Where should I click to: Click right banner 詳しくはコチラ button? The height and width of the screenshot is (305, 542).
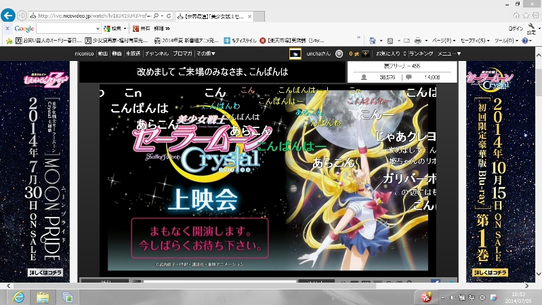pyautogui.click(x=490, y=272)
